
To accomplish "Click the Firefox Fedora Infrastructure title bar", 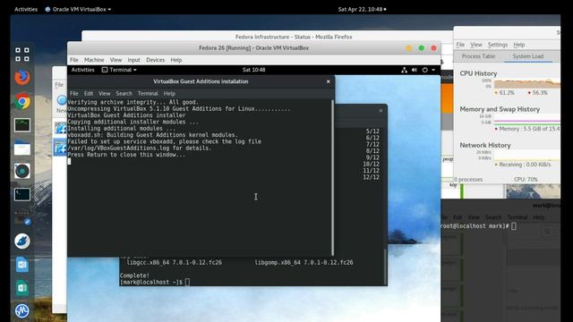I will click(x=294, y=37).
